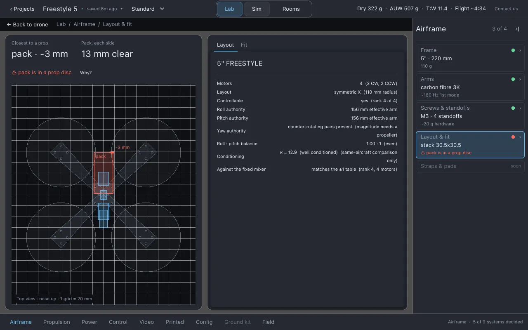Select the Airframe bottom tab

(21, 322)
